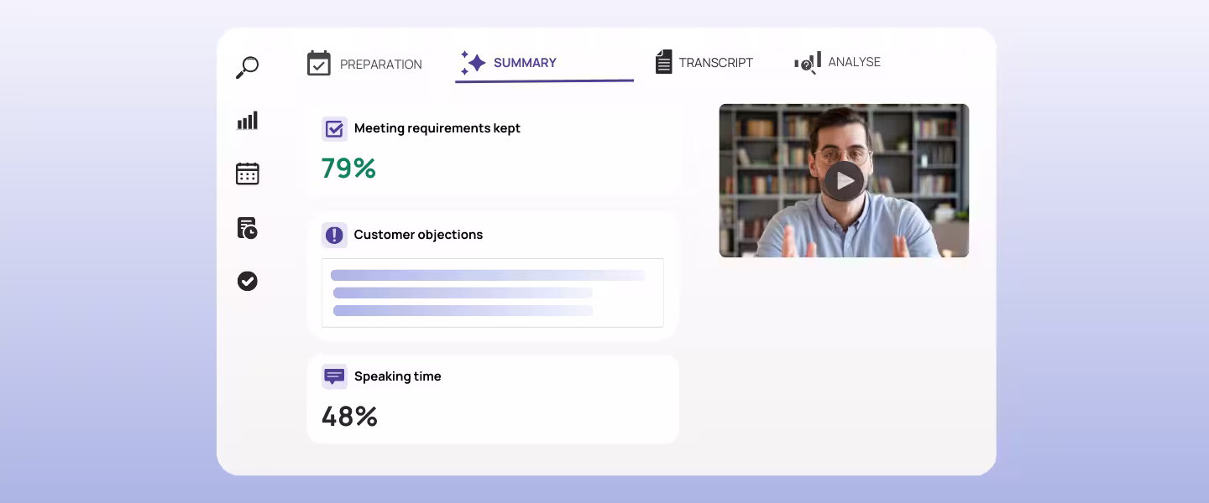Select the checkmark circle sidebar icon

[247, 281]
